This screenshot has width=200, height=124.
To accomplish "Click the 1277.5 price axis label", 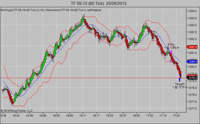I will click(x=193, y=102).
